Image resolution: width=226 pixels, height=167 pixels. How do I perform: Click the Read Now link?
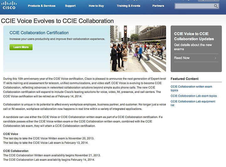tap(182, 58)
